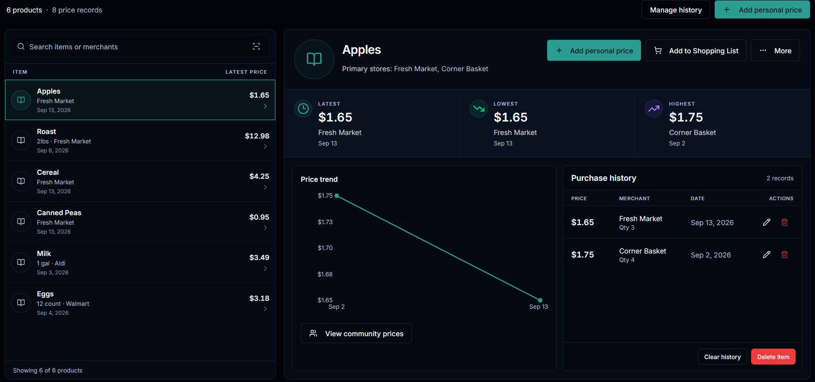Open Canned Peas via its chevron
This screenshot has width=815, height=382.
tap(265, 228)
